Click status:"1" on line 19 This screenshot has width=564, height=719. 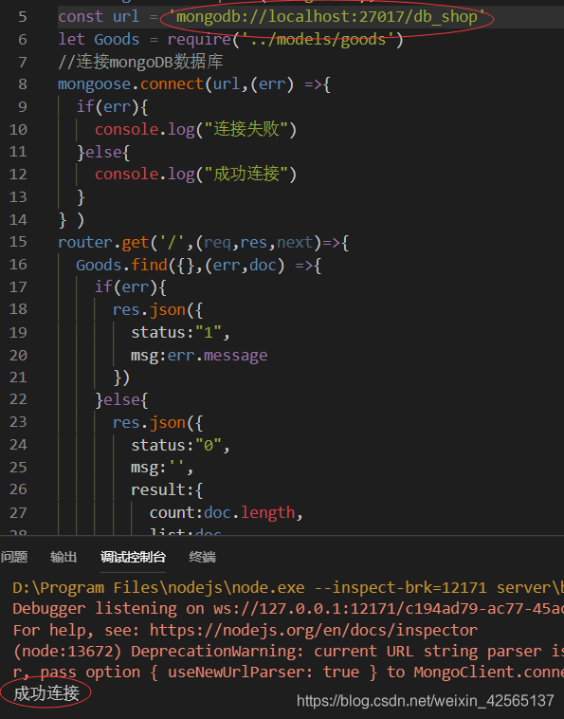pyautogui.click(x=176, y=332)
